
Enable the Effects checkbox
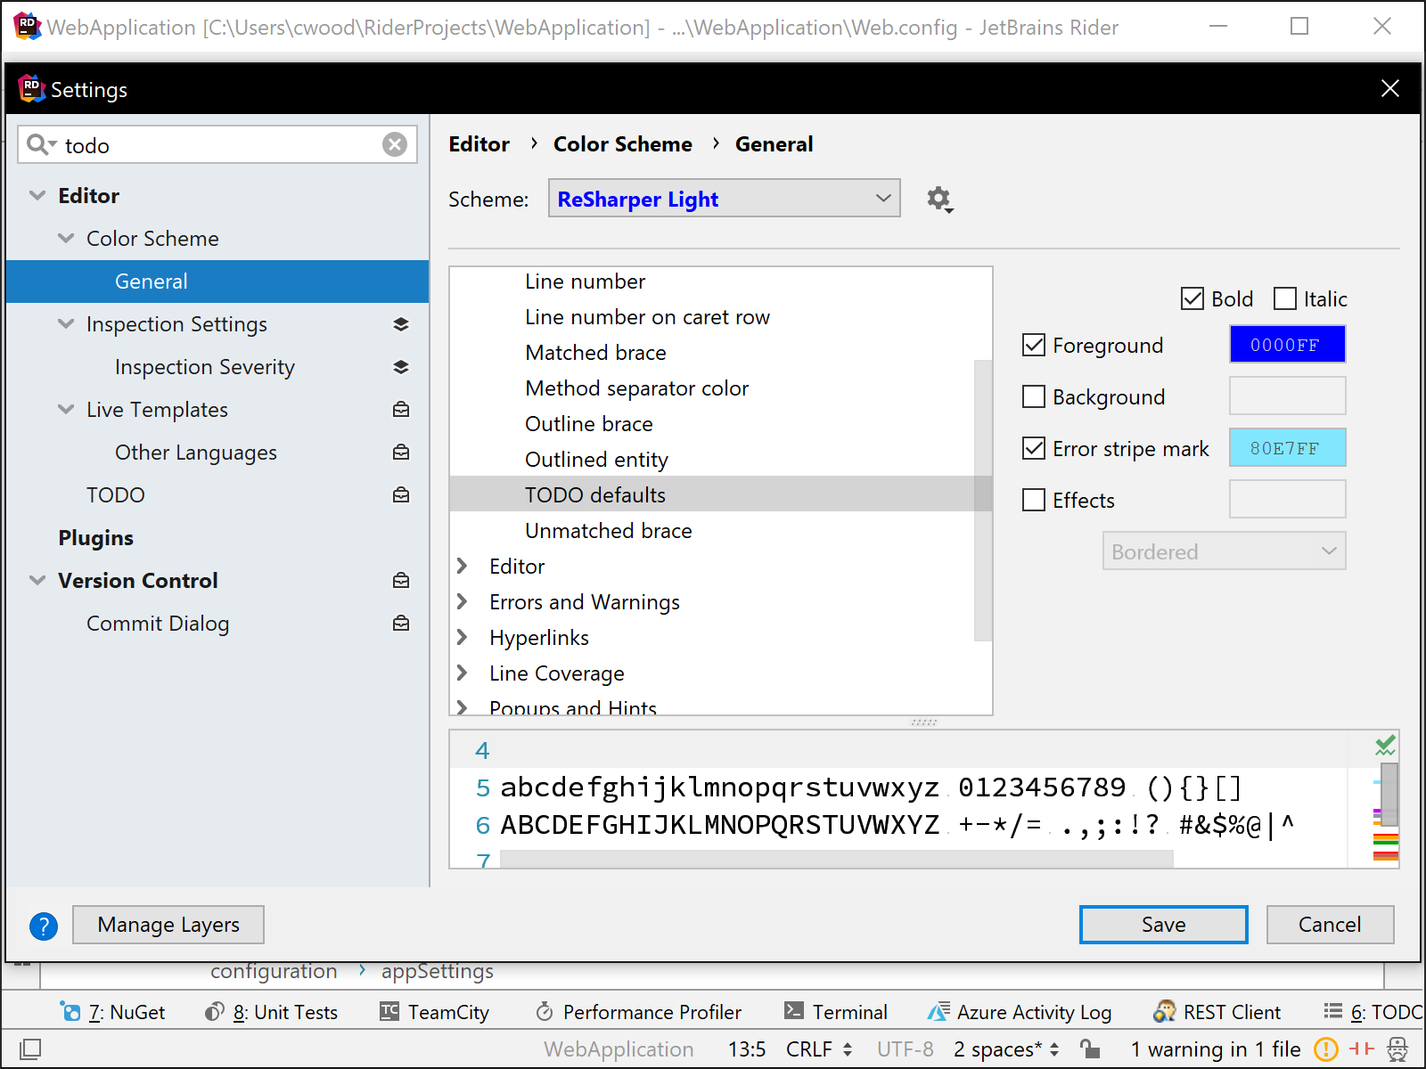[1034, 500]
